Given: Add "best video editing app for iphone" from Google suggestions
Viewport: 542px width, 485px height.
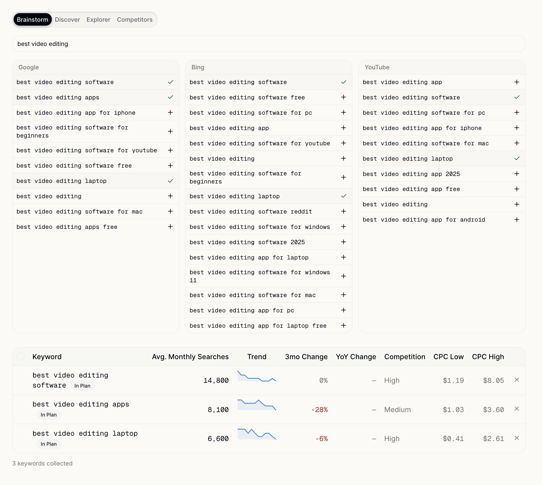Looking at the screenshot, I should point(170,113).
